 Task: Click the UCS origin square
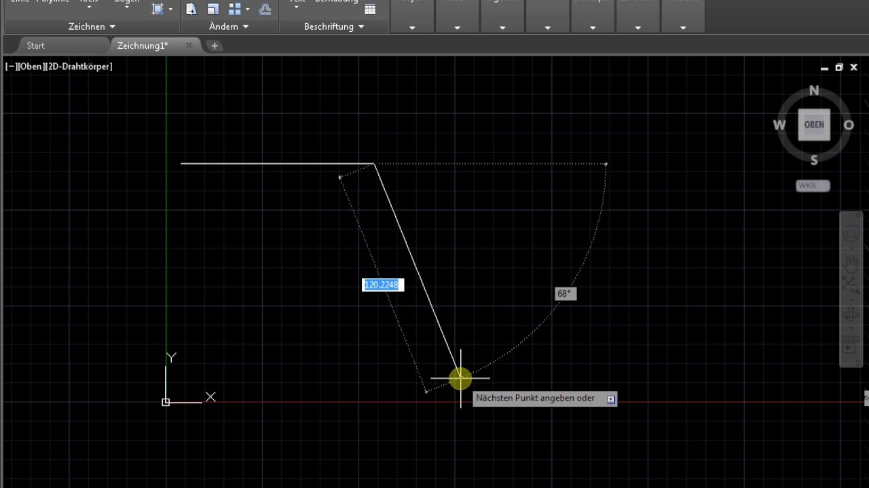[166, 402]
